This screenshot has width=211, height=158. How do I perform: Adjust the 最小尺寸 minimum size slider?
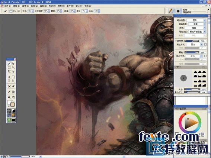tap(192, 92)
